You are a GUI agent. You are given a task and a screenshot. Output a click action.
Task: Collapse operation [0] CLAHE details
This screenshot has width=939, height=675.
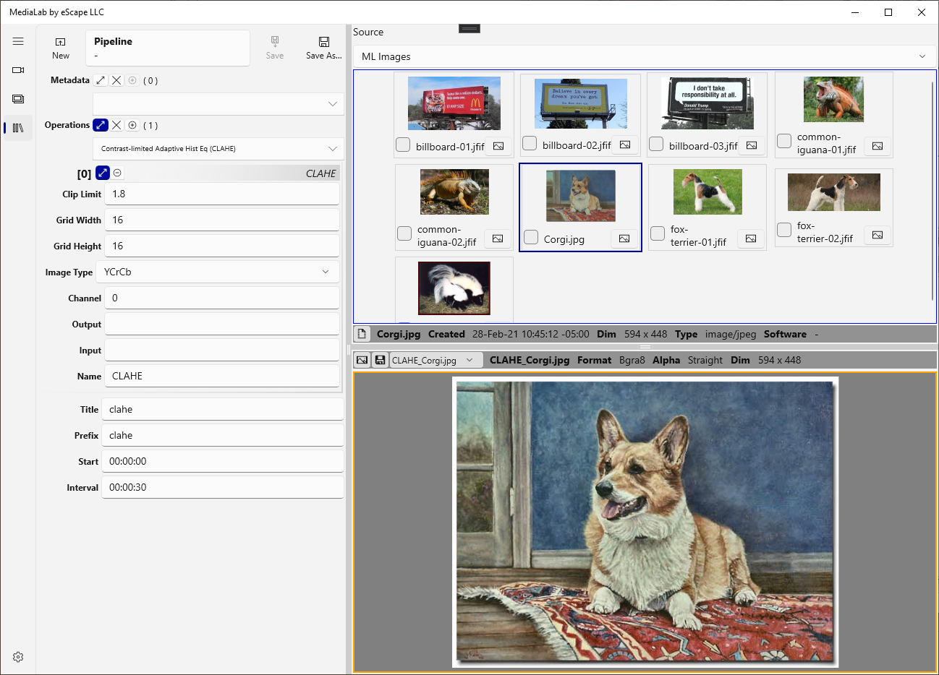[x=103, y=173]
